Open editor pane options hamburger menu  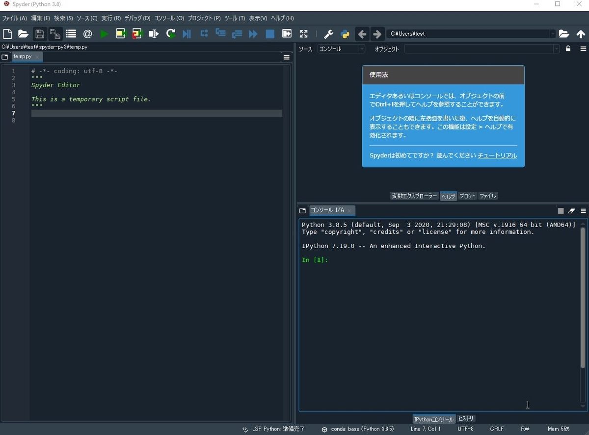coord(287,57)
